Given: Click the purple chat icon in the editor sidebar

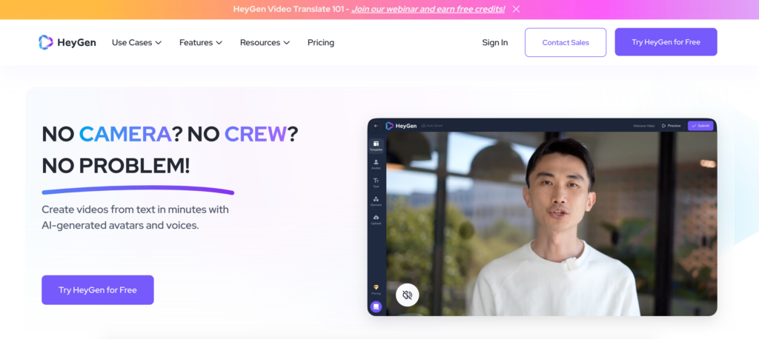Looking at the screenshot, I should click(x=376, y=306).
